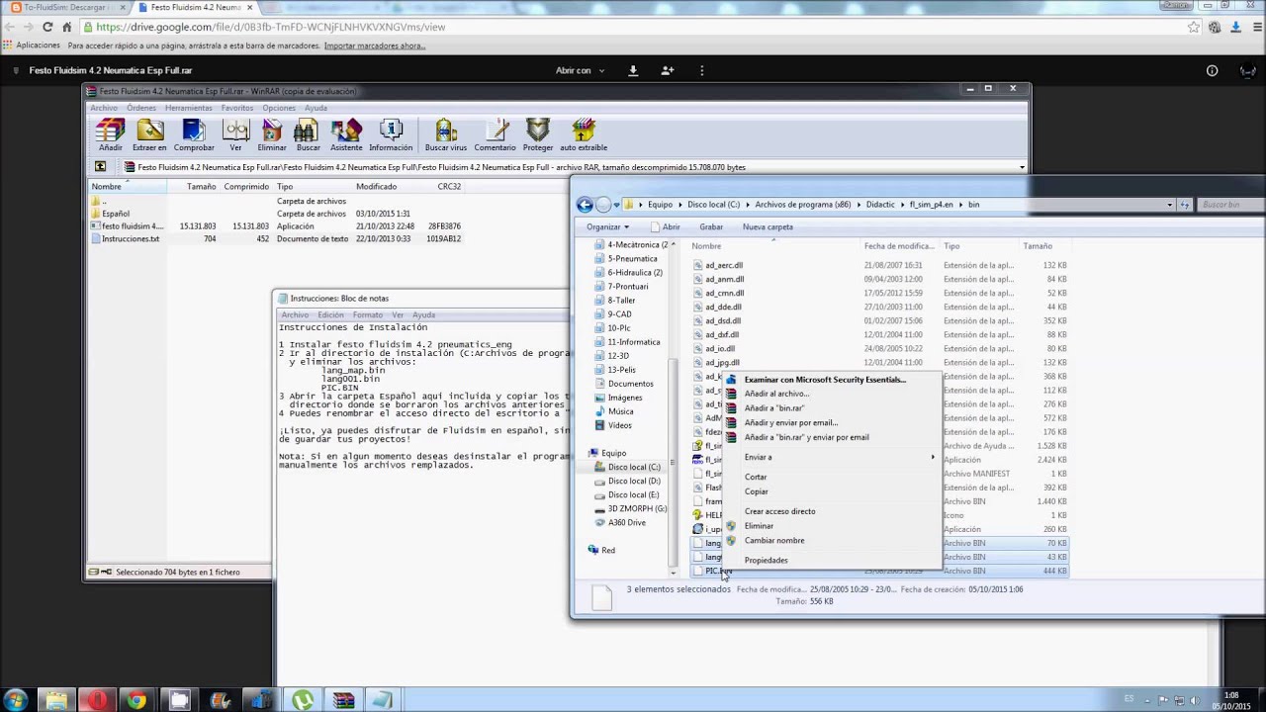This screenshot has height=712, width=1266.
Task: Click WinRAR Añadir toolbar icon
Action: (110, 132)
